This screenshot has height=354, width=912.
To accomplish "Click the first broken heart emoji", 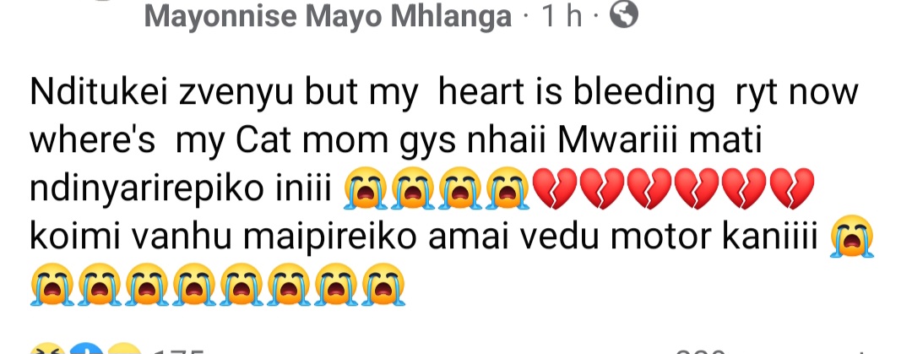I will [x=554, y=189].
